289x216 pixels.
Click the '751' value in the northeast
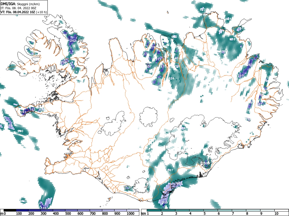(x=240, y=29)
